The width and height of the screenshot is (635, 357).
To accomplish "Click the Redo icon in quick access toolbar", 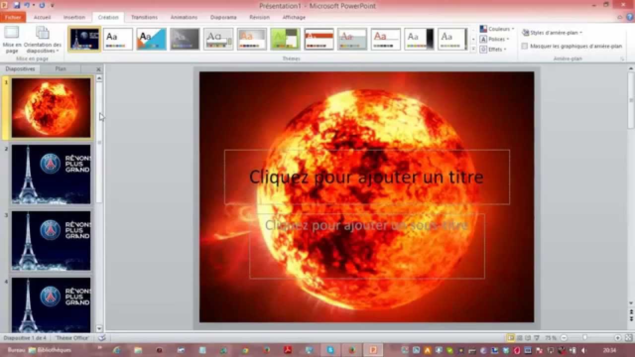I will click(x=42, y=5).
